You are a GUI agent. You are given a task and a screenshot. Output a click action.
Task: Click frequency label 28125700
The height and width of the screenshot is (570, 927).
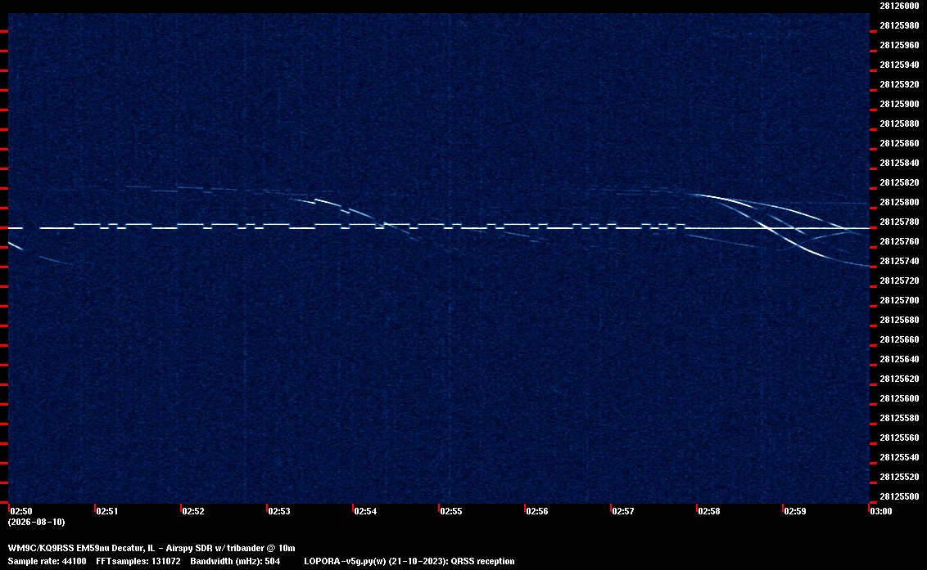click(899, 300)
